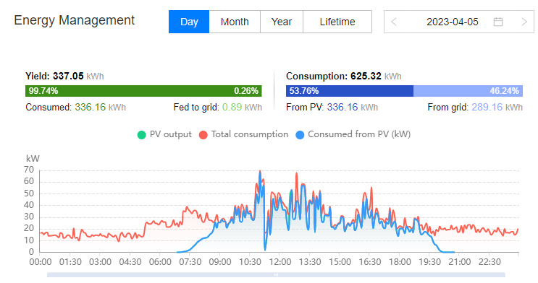Click the 2023-04-05 date field

459,22
